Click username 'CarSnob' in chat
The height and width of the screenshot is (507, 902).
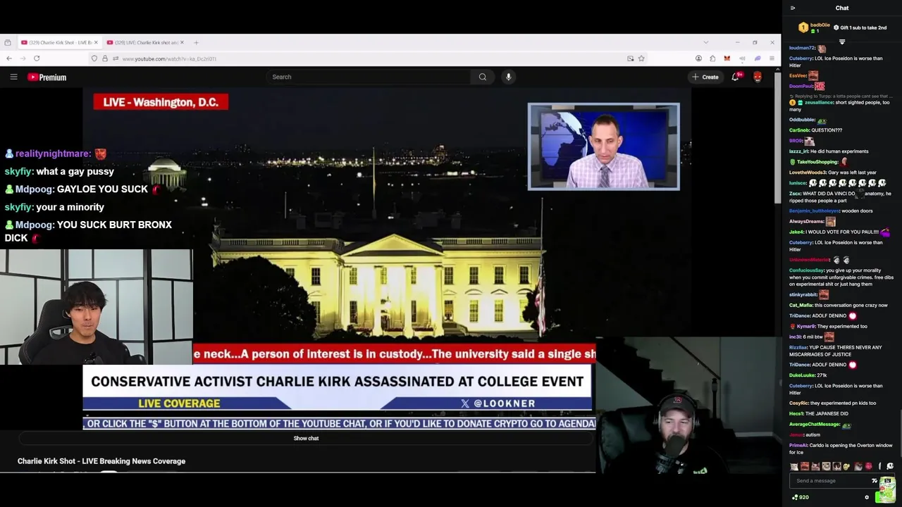[x=799, y=130]
